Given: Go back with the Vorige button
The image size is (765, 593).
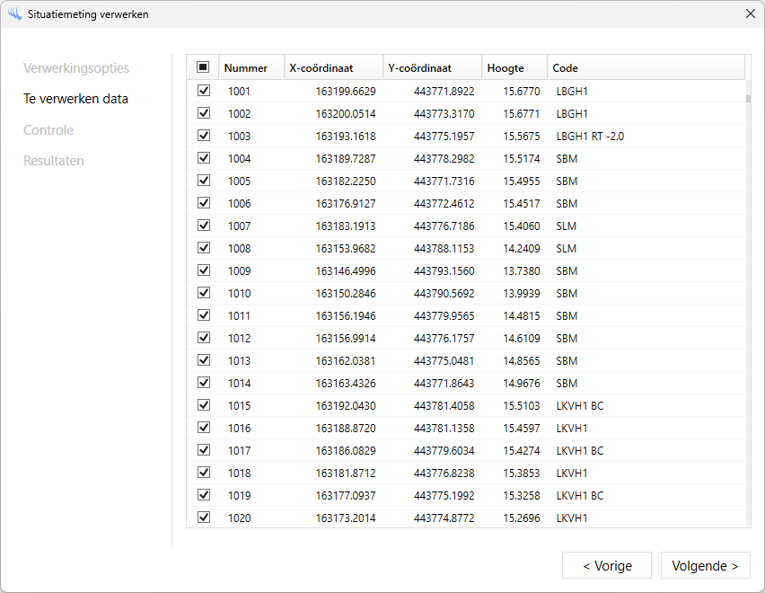Looking at the screenshot, I should tap(606, 565).
